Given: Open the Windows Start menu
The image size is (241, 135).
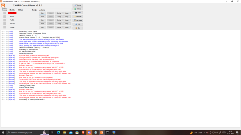Looking at the screenshot, I should pyautogui.click(x=3, y=133).
